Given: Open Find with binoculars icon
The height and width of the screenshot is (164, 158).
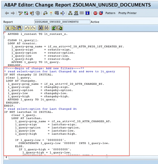Looking at the screenshot, I should tap(41, 28).
